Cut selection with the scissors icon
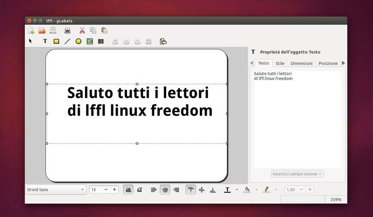The image size is (373, 217). point(82,30)
